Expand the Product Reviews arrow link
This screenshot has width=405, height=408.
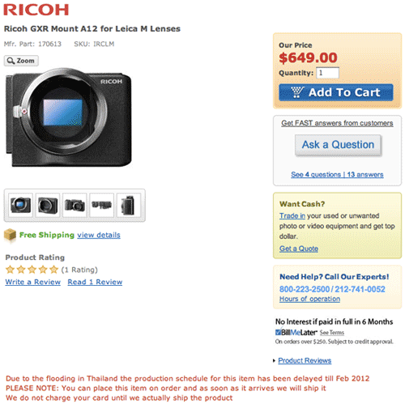point(305,360)
